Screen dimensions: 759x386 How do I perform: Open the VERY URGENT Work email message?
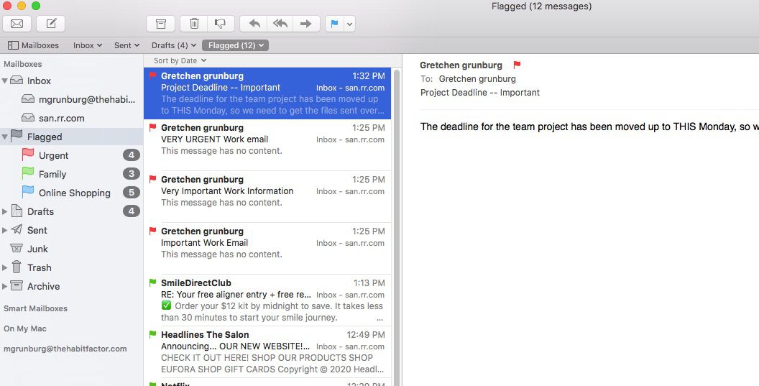pos(267,144)
